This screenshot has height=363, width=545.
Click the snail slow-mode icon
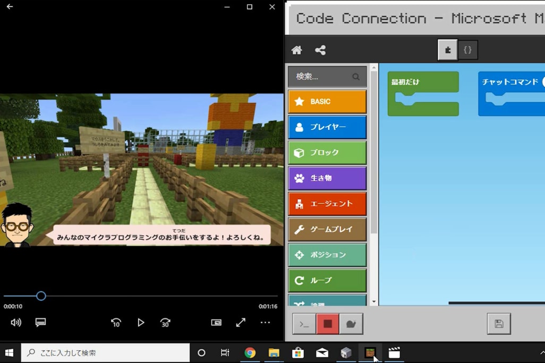(351, 324)
